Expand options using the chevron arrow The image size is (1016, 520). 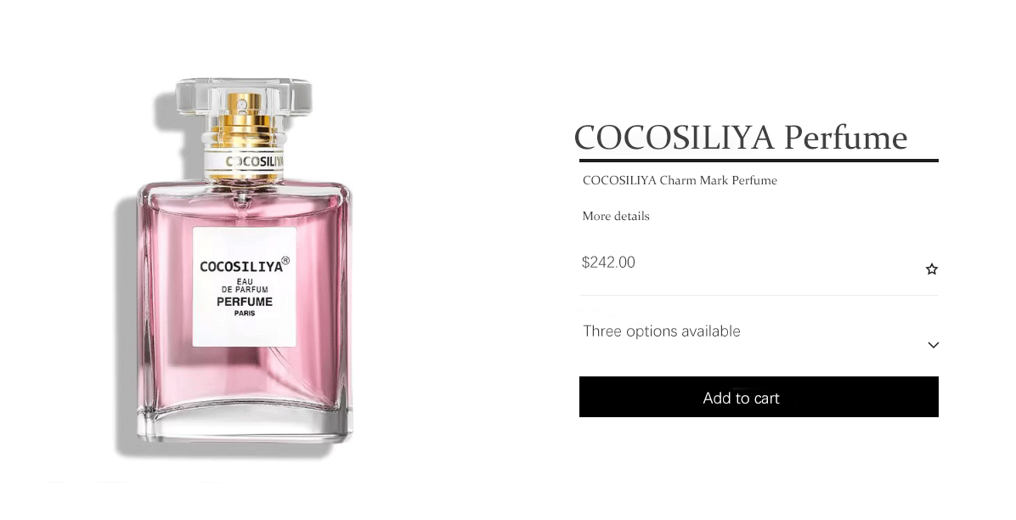(x=933, y=345)
